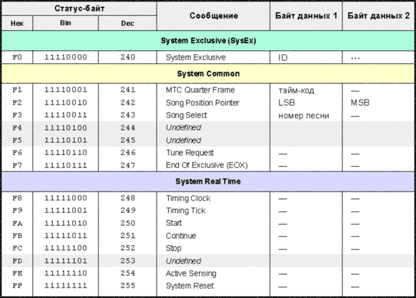Select decimal value 253
This screenshot has height=298, width=416.
pos(128,261)
